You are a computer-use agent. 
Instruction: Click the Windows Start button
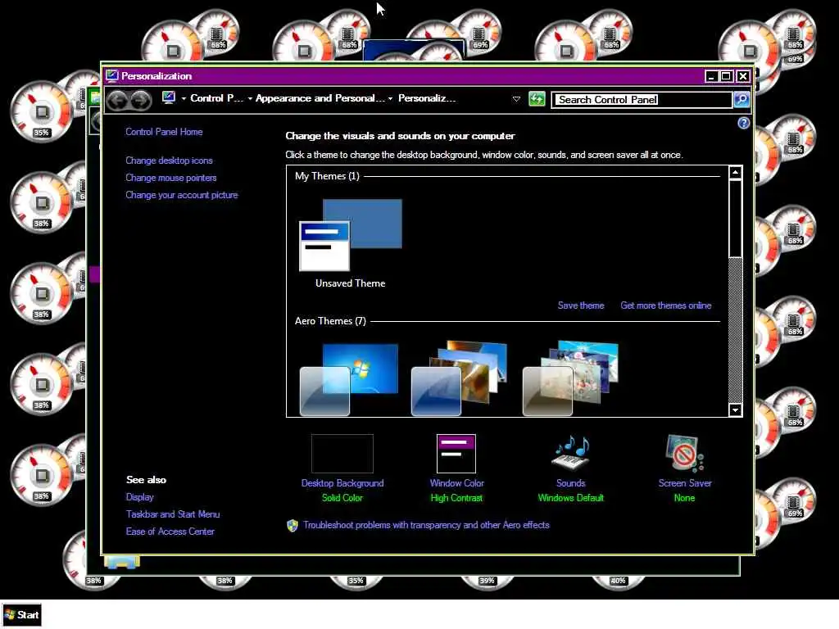(x=21, y=615)
